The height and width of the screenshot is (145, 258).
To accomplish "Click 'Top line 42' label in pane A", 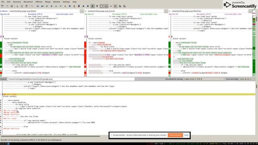I will click(x=5, y=14).
